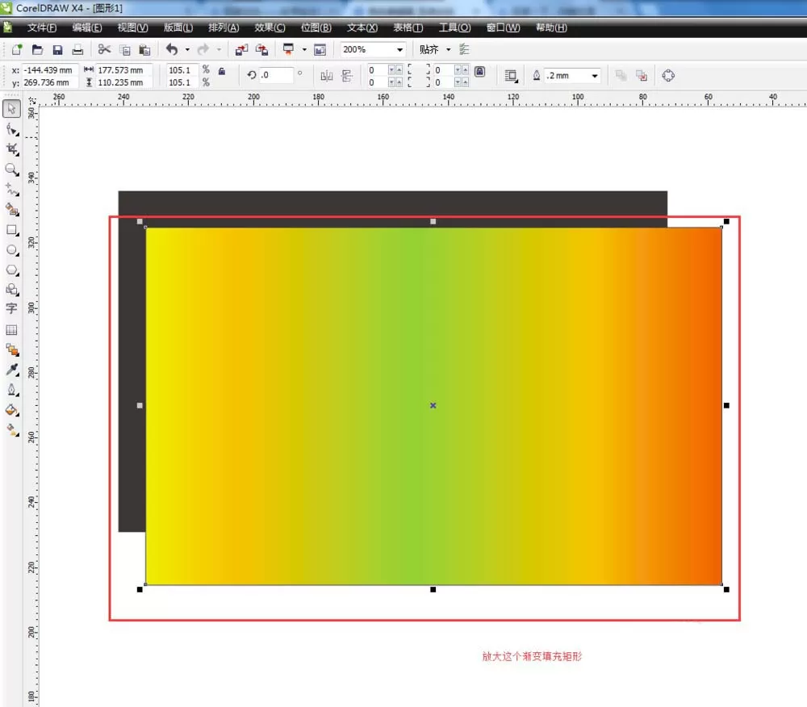The image size is (807, 707).
Task: Select the Freehand tool
Action: (12, 190)
